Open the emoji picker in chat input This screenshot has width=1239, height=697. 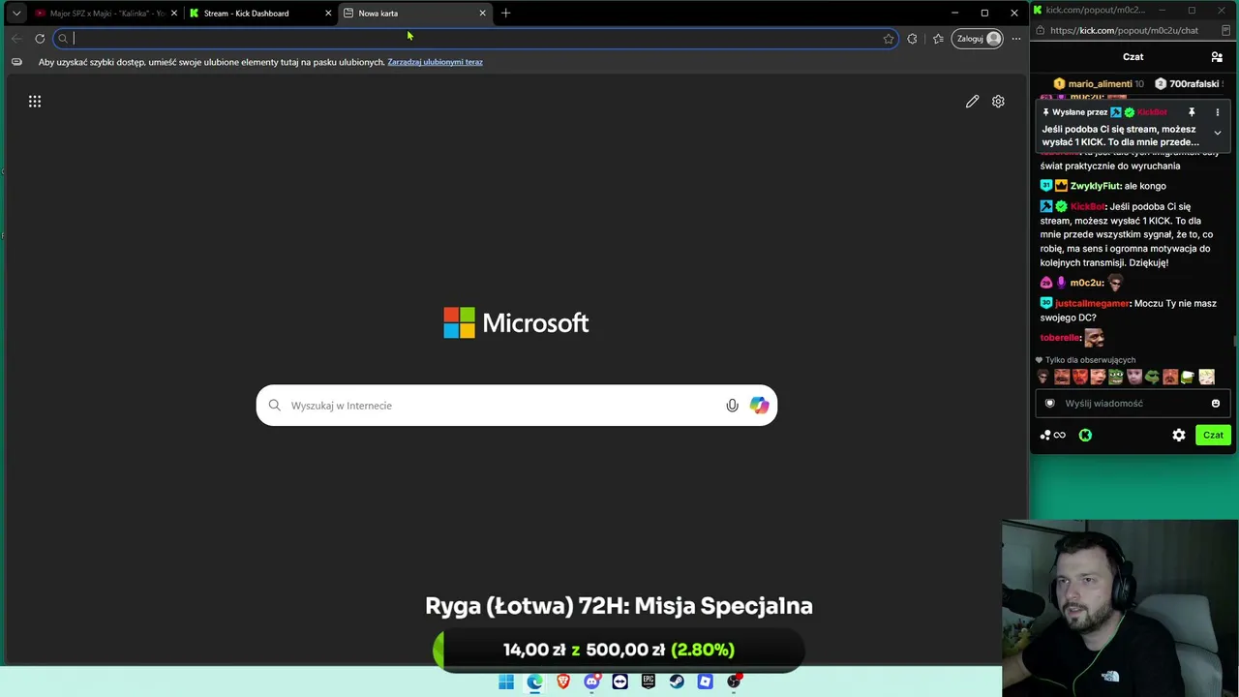(x=1216, y=404)
